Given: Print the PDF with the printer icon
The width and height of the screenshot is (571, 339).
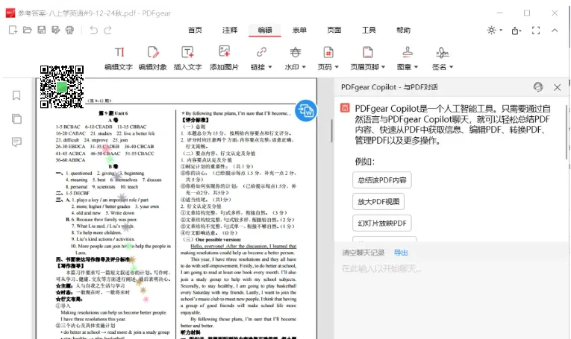Looking at the screenshot, I should (x=69, y=30).
